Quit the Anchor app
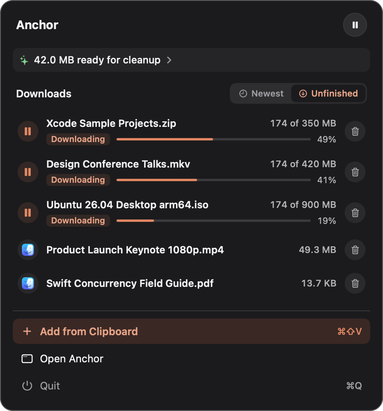 191,386
